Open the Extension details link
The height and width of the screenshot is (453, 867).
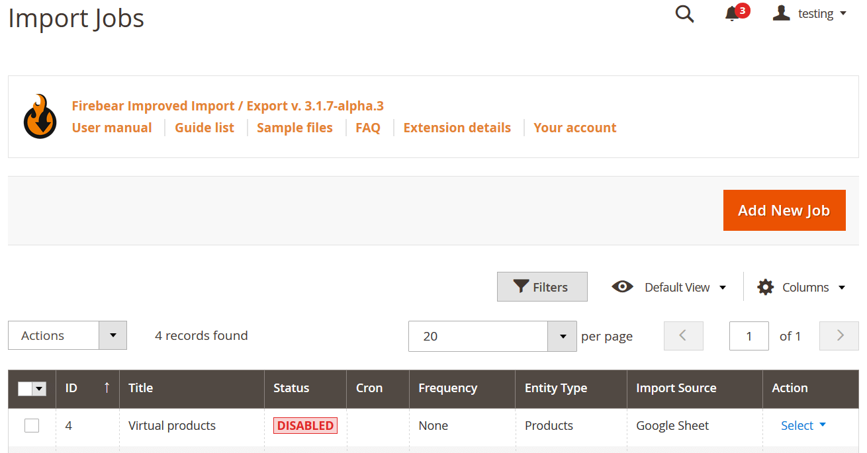click(x=457, y=128)
